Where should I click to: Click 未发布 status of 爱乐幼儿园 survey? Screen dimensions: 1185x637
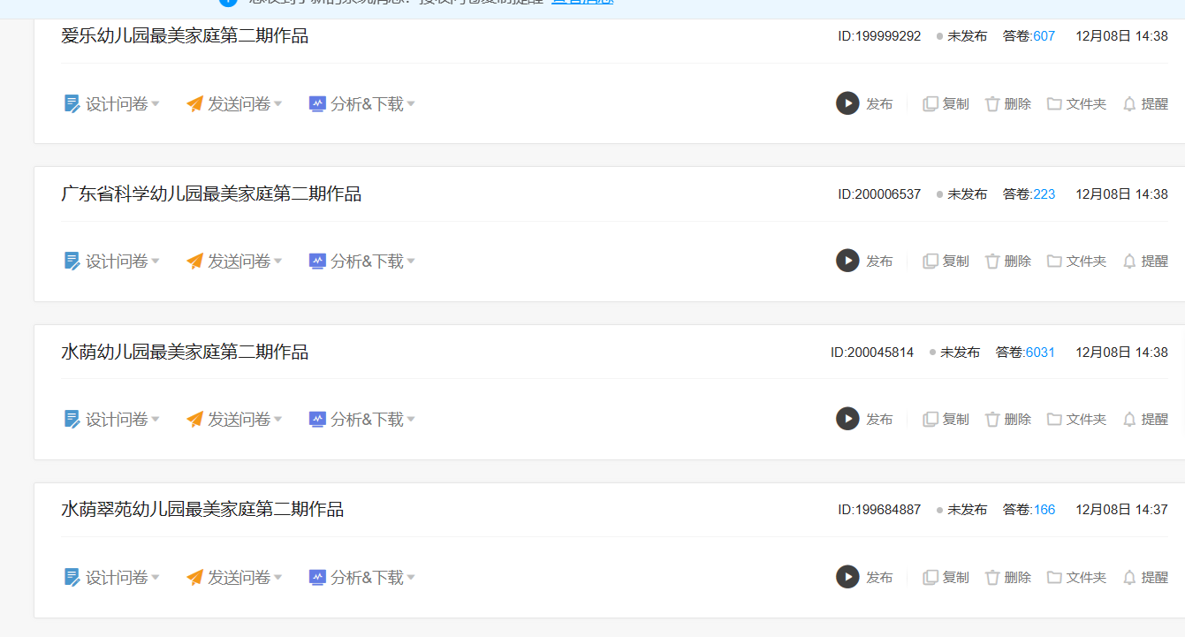click(x=967, y=36)
